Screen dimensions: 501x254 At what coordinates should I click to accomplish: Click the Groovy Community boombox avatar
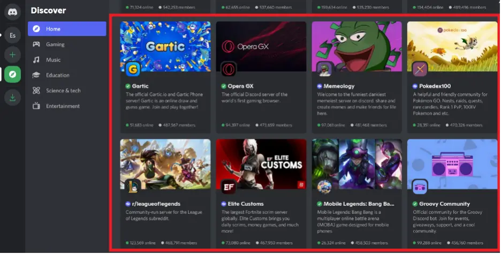pos(420,186)
